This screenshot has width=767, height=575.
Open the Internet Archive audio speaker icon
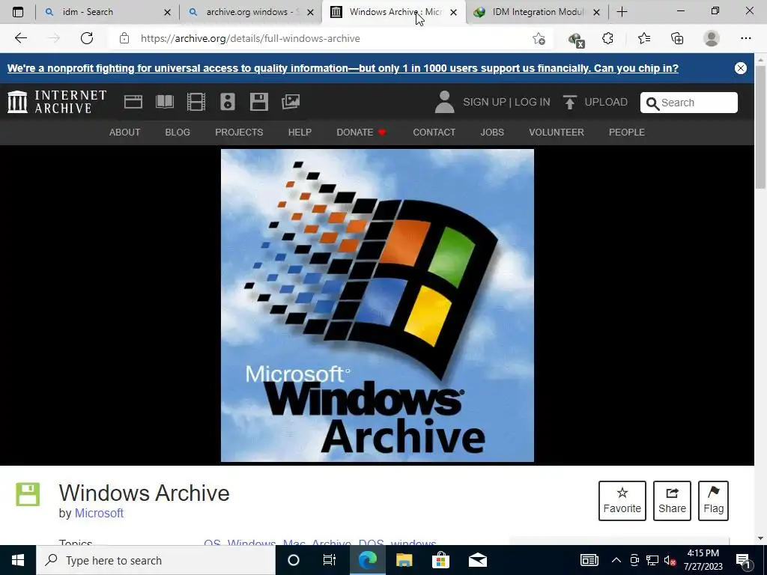[x=228, y=102]
